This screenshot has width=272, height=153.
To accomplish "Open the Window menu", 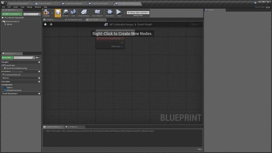I will [x=38, y=7].
